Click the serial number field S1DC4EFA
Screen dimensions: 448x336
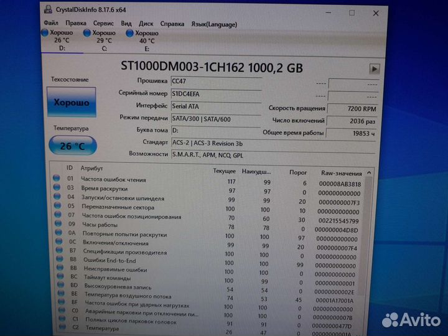(x=216, y=94)
